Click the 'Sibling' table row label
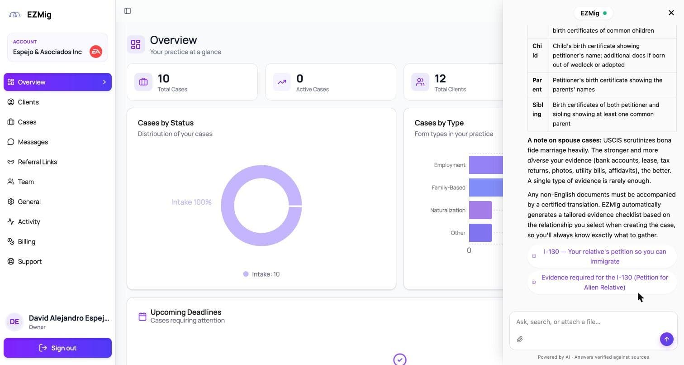The height and width of the screenshot is (365, 684). coord(538,110)
